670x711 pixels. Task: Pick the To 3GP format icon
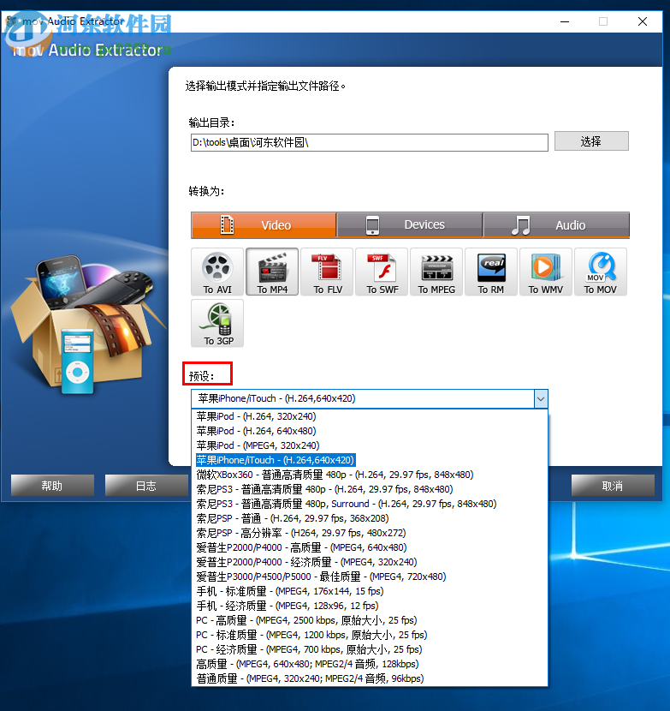(217, 323)
